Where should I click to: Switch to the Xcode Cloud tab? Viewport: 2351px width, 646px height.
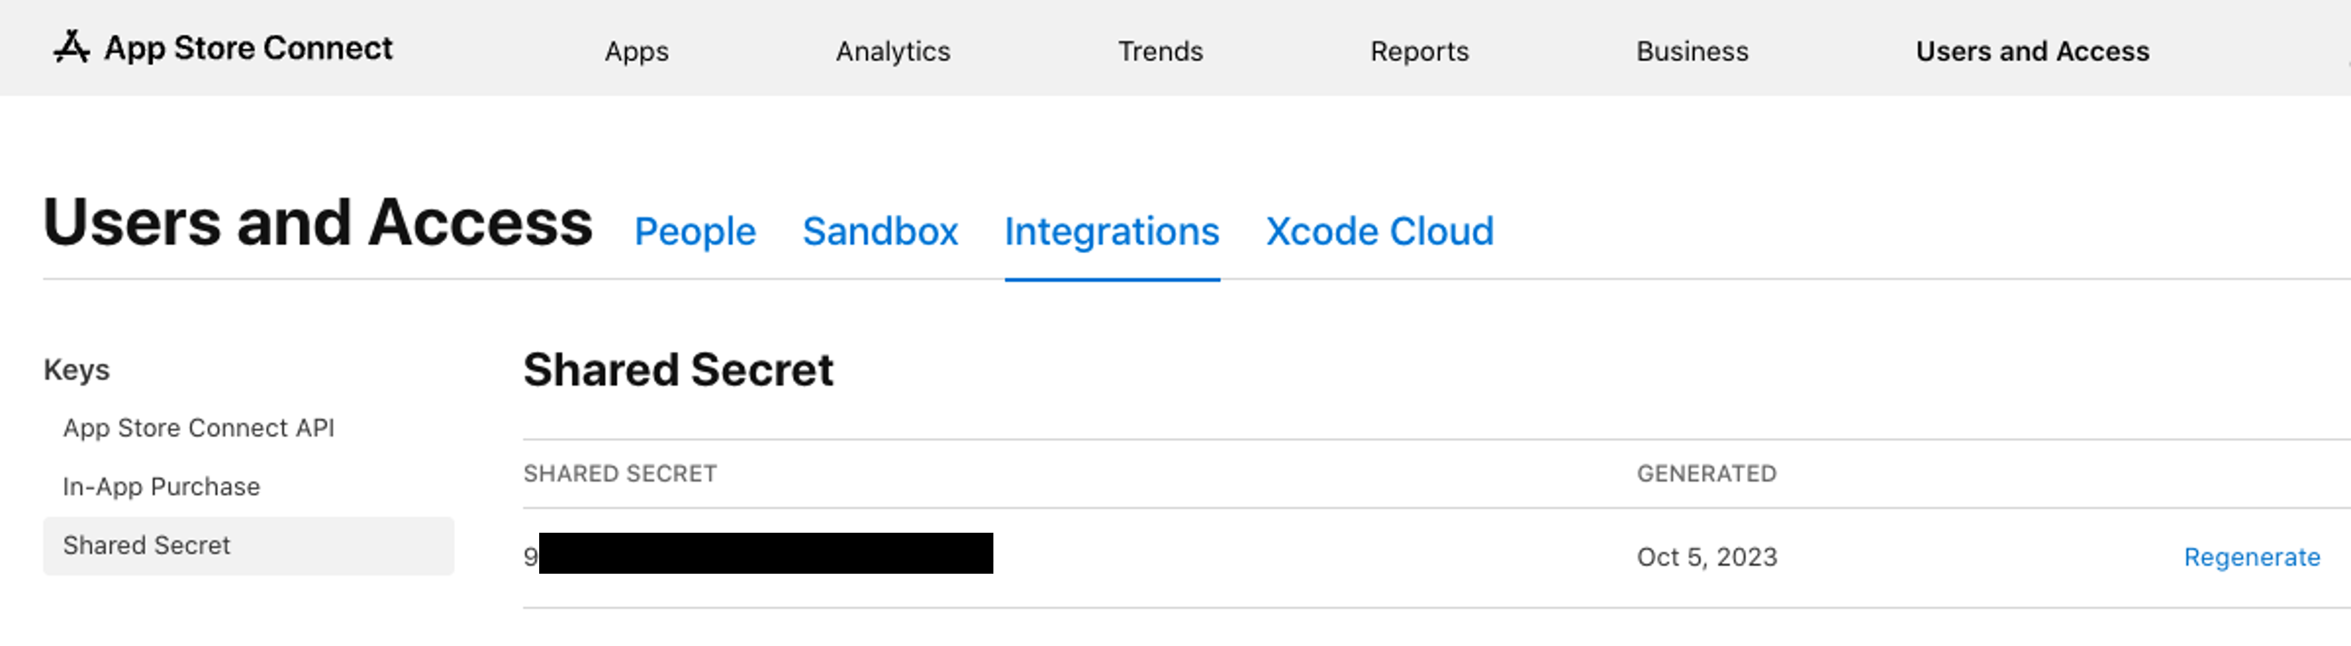tap(1379, 232)
